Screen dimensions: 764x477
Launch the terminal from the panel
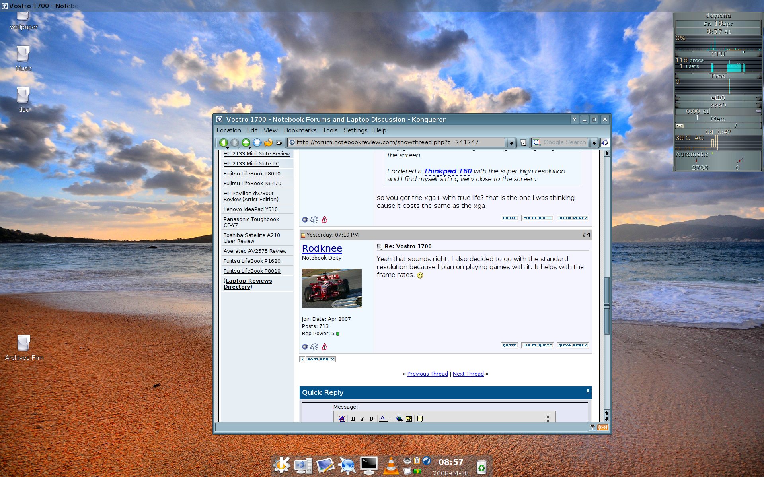coord(368,465)
